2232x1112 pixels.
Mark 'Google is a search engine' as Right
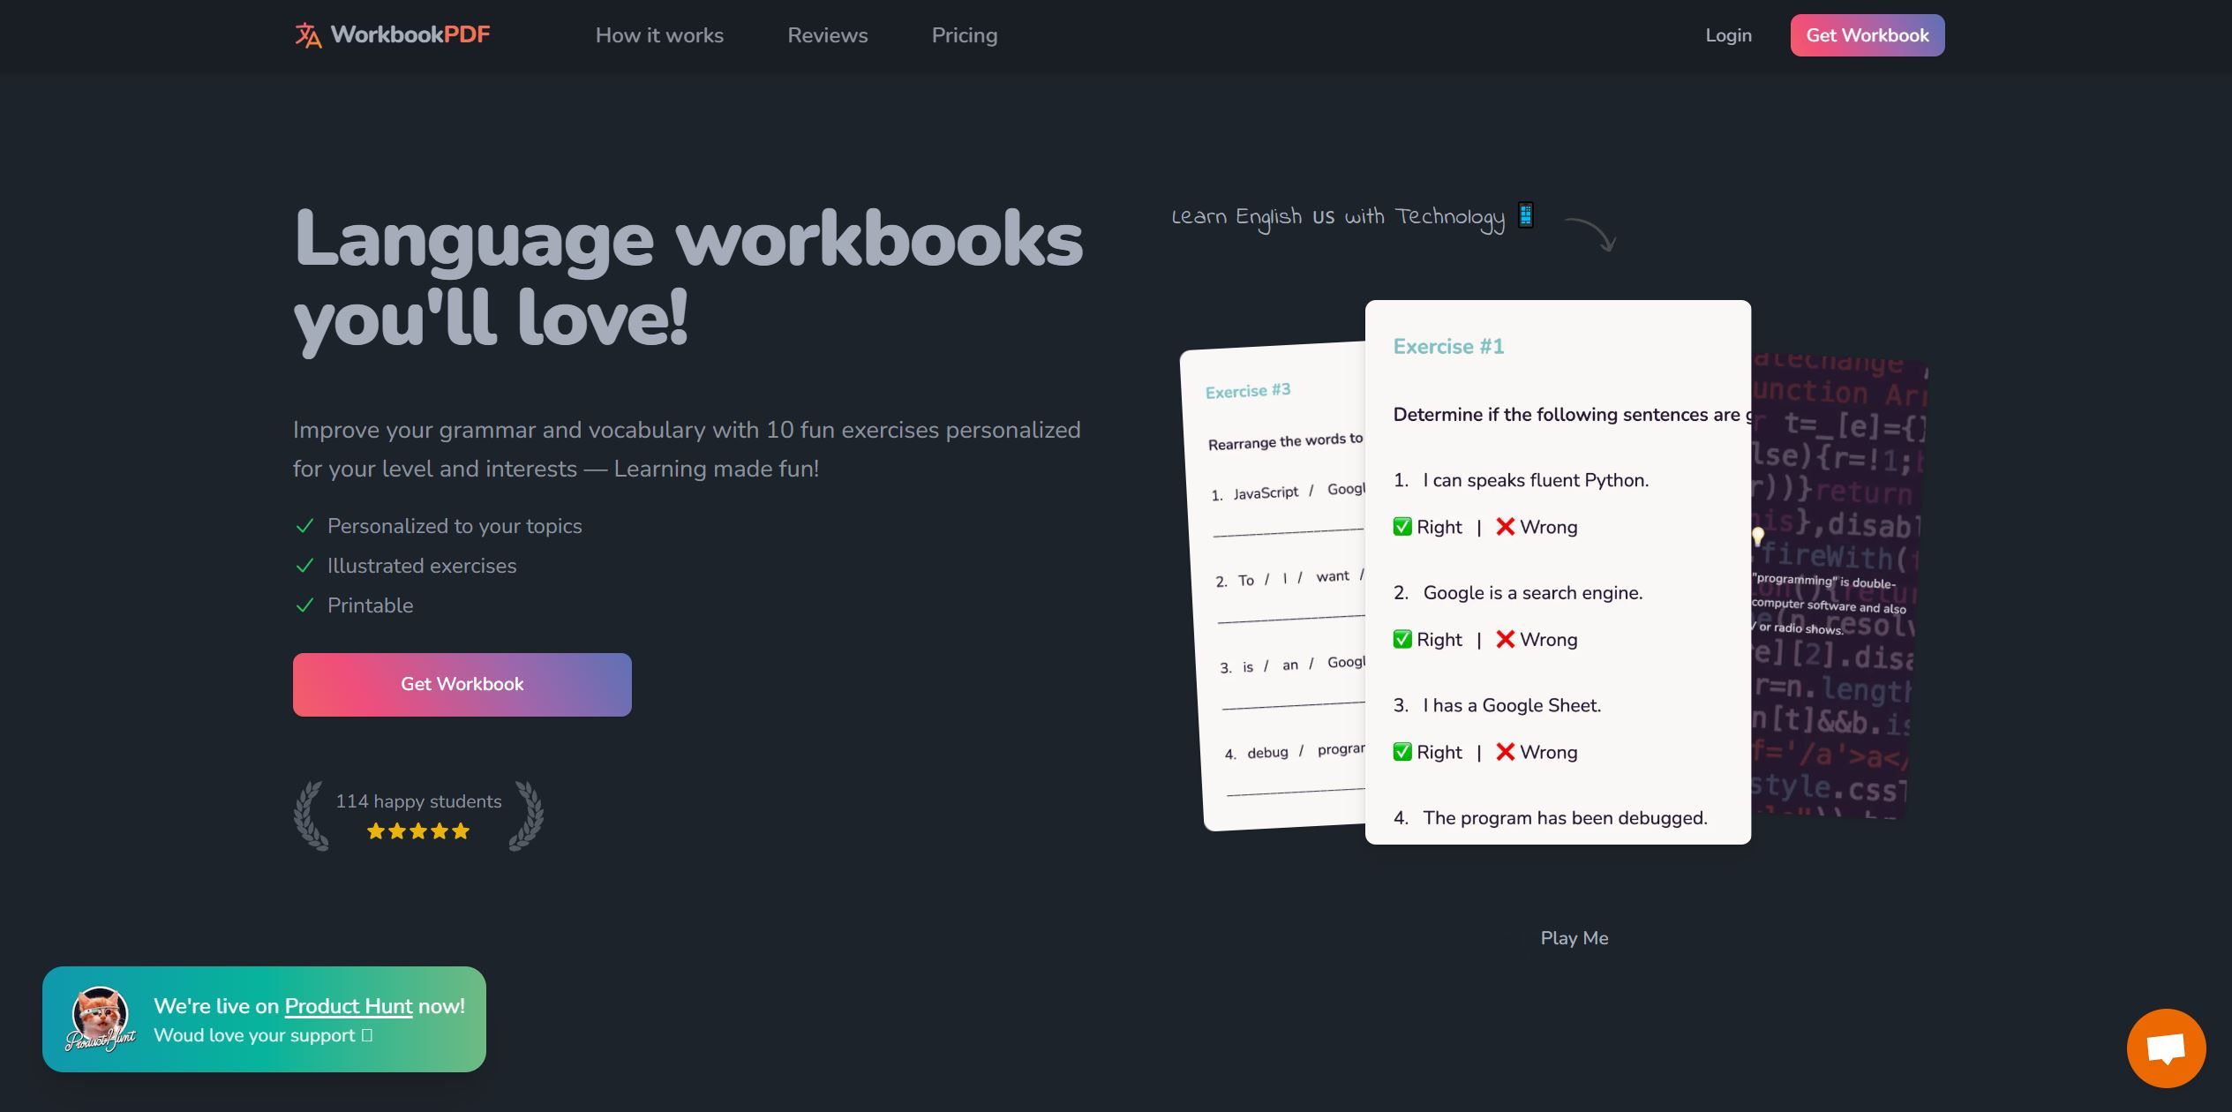click(1426, 639)
